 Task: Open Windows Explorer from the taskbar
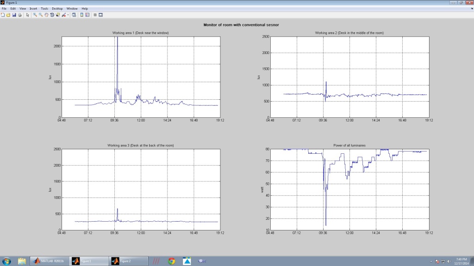[22, 261]
